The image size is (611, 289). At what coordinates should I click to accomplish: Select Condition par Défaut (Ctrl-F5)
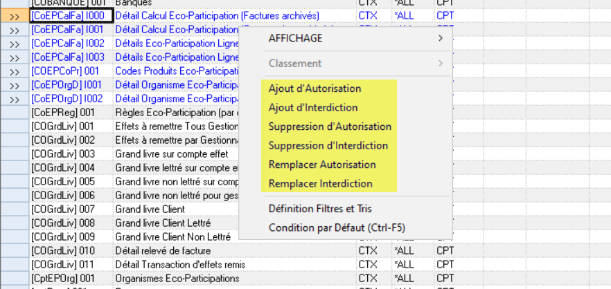click(x=337, y=227)
